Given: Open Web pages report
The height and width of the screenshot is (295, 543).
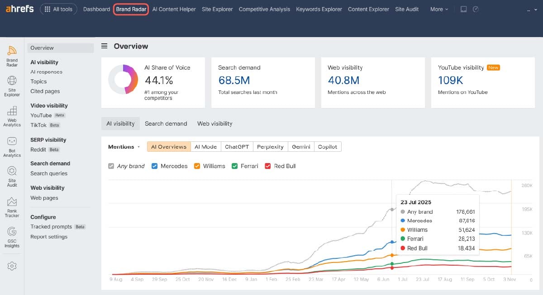Looking at the screenshot, I should [x=44, y=198].
